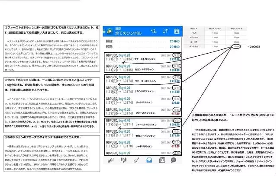
Task: Open the chat speech bubble tab
Action: click(174, 160)
